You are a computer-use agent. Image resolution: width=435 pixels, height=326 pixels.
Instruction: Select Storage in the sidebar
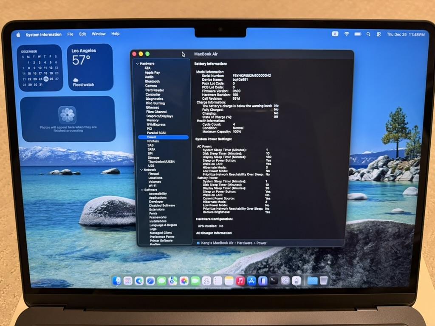153,157
